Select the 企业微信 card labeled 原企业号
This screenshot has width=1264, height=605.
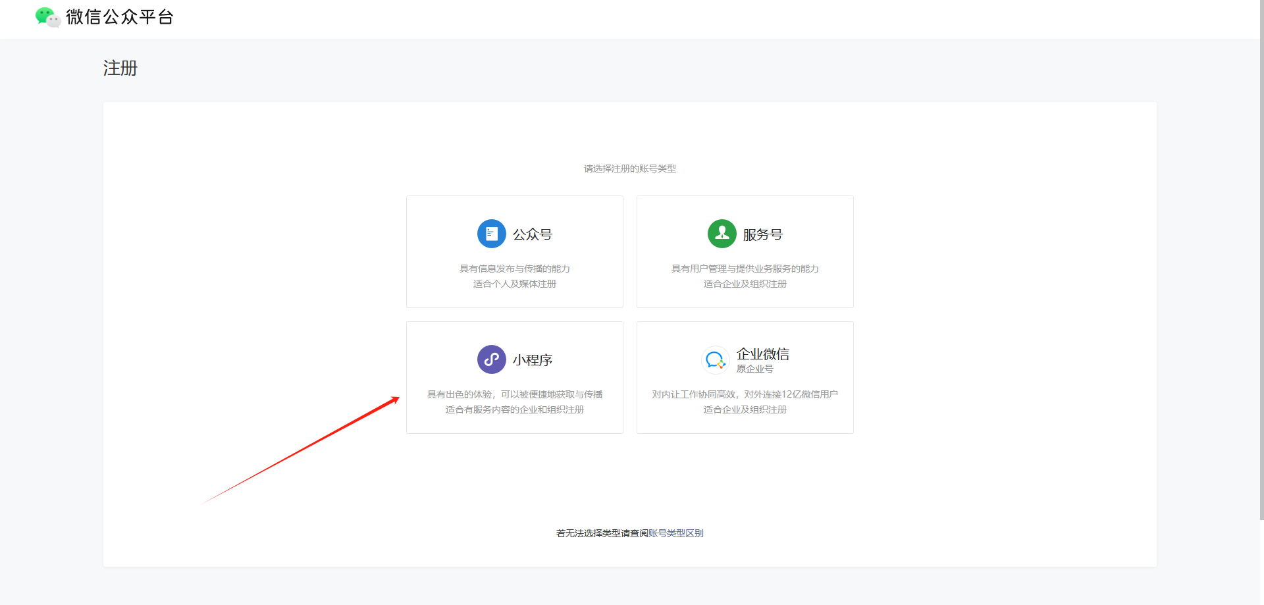(x=745, y=377)
